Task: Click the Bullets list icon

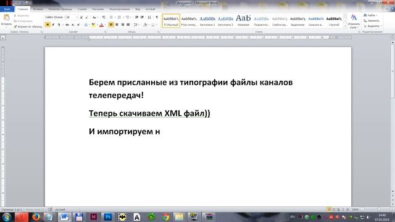Action: point(111,17)
